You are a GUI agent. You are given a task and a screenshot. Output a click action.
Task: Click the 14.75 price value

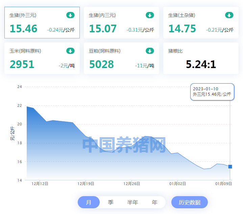pyautogui.click(x=182, y=29)
